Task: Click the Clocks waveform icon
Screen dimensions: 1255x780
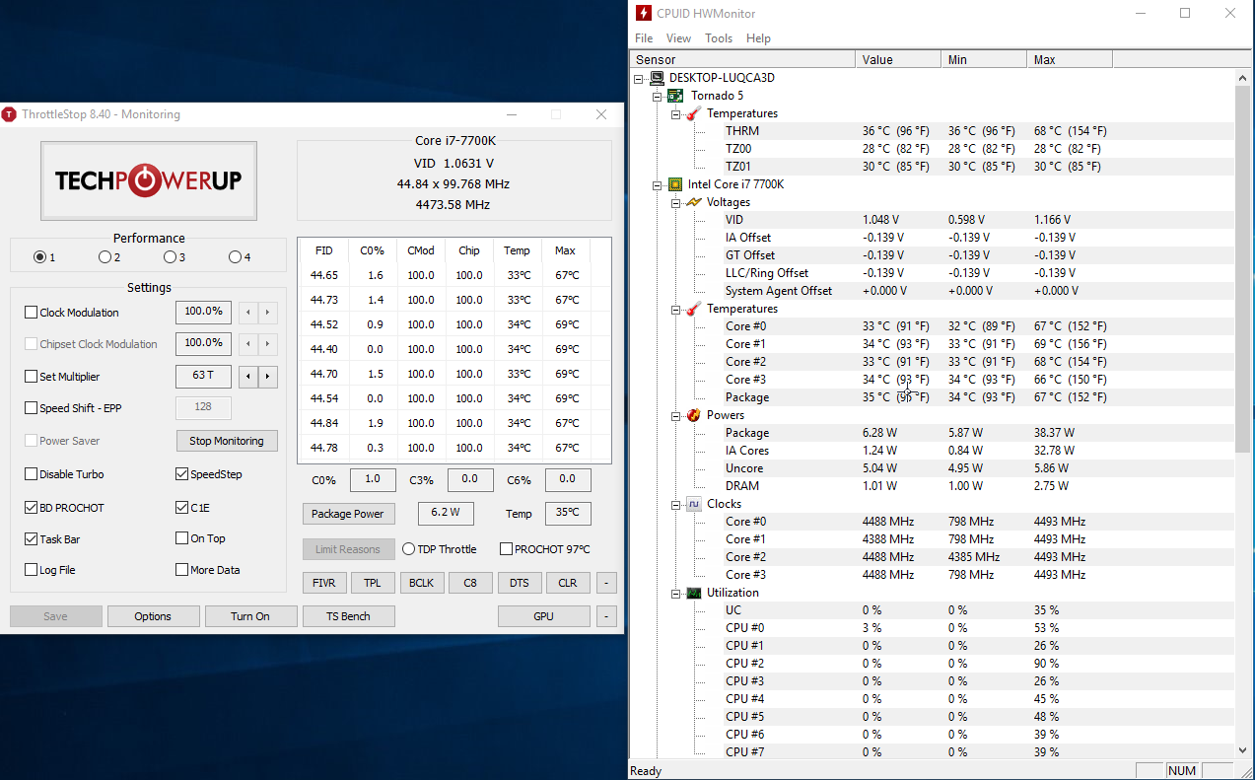Action: tap(694, 504)
